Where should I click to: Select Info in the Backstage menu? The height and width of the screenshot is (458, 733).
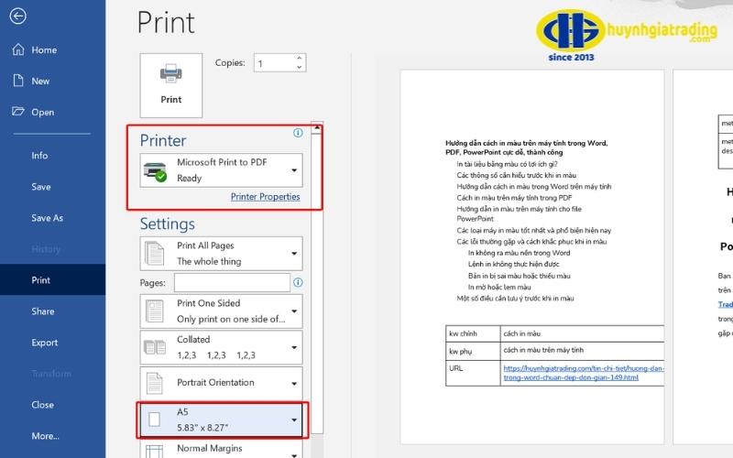tap(39, 155)
